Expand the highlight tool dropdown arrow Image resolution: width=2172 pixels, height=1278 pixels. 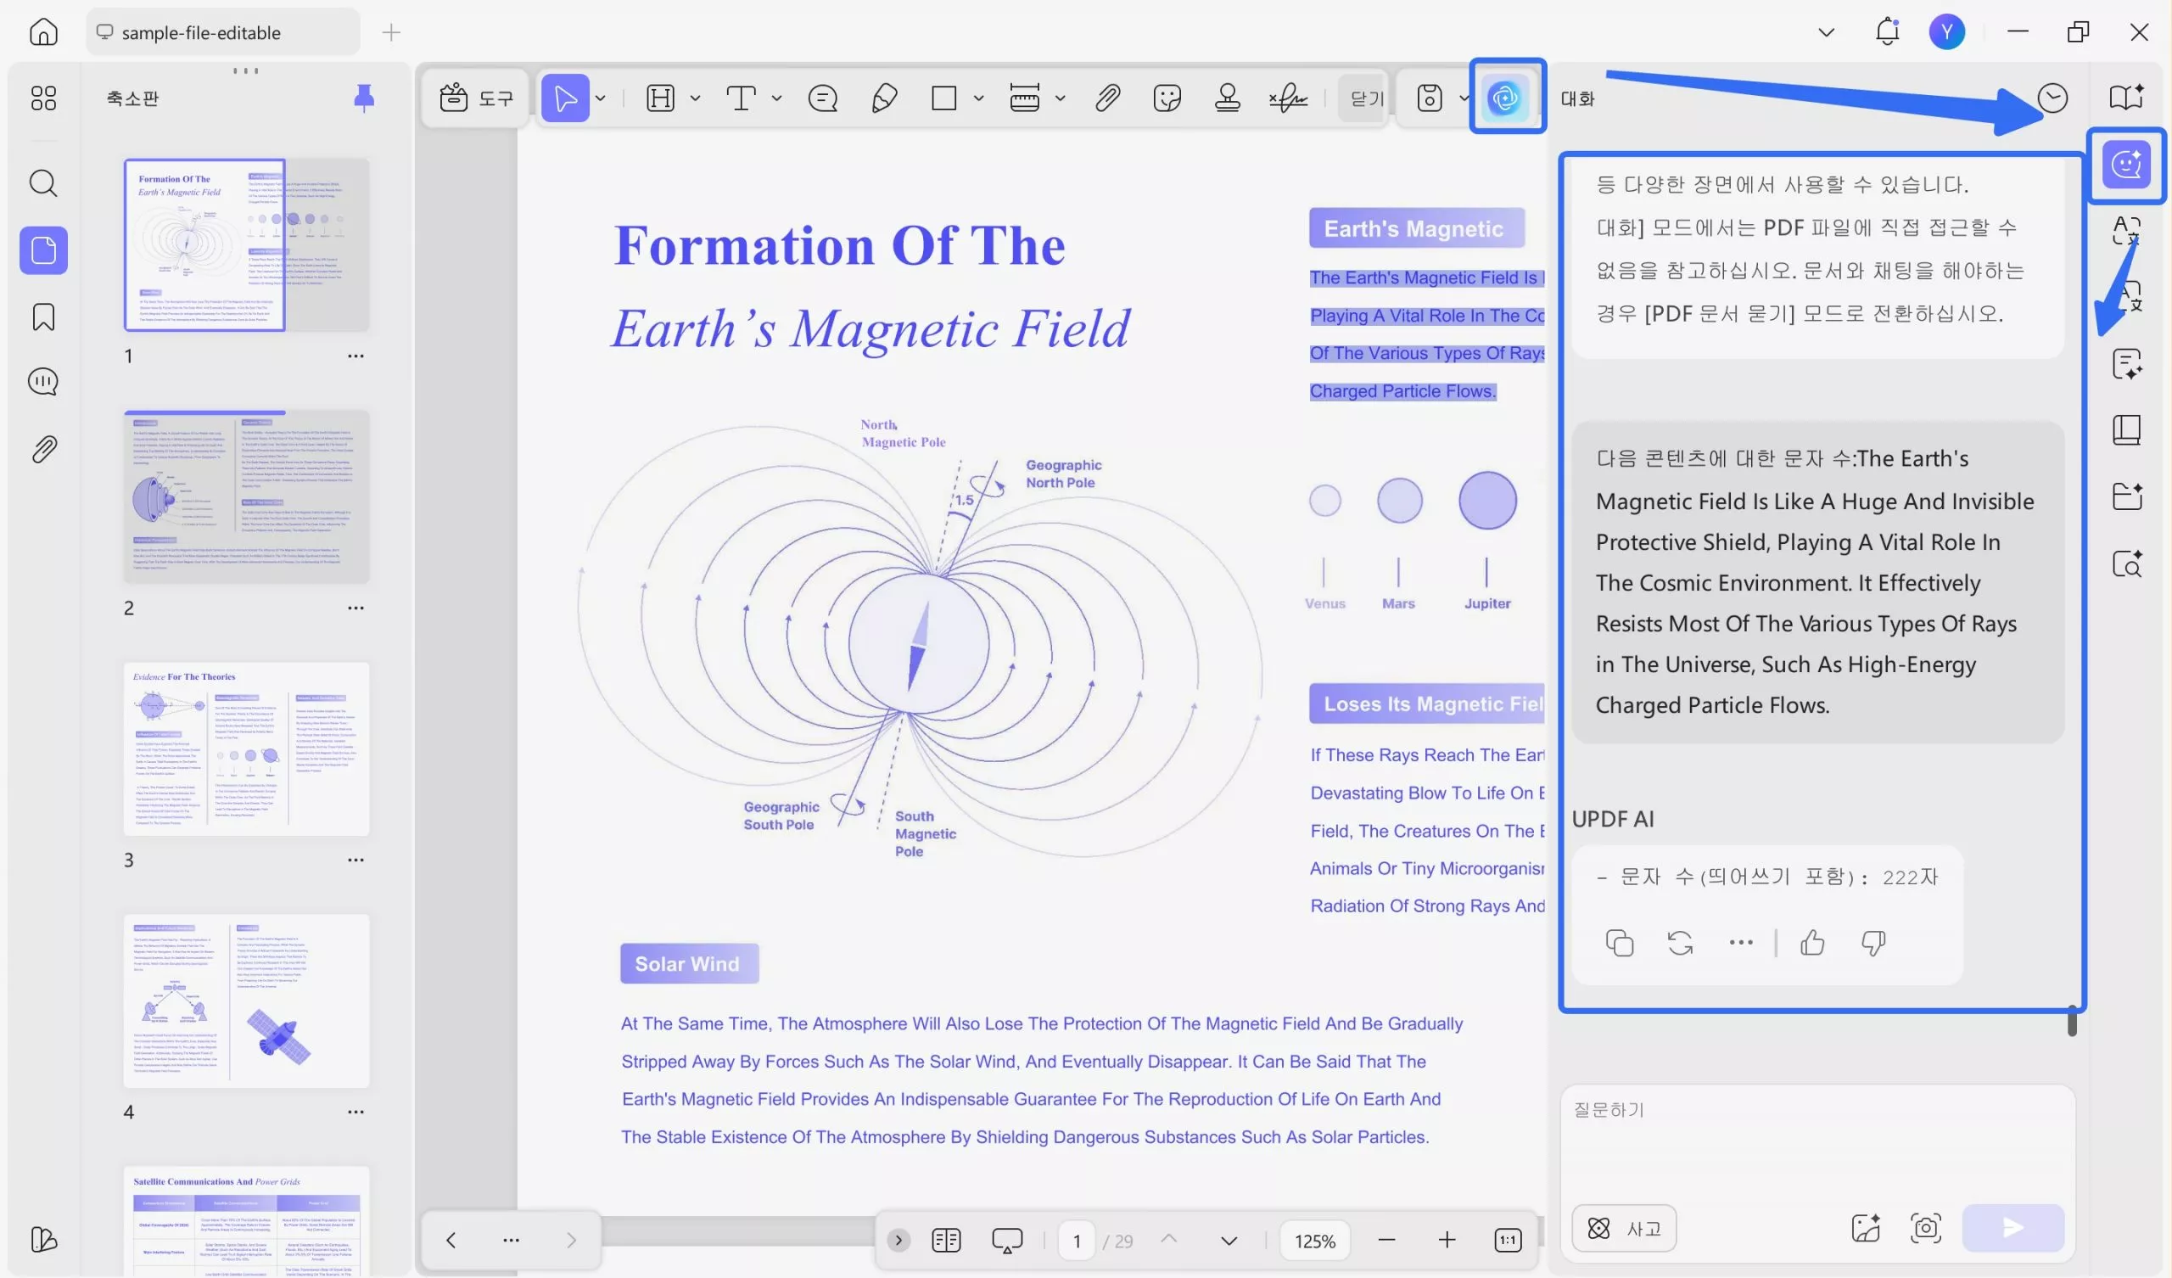pos(695,98)
